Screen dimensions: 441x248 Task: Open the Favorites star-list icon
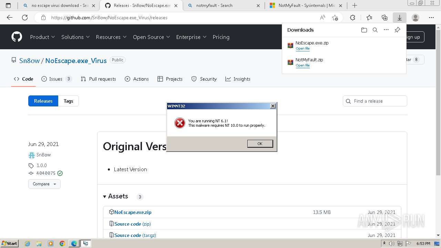(x=369, y=18)
